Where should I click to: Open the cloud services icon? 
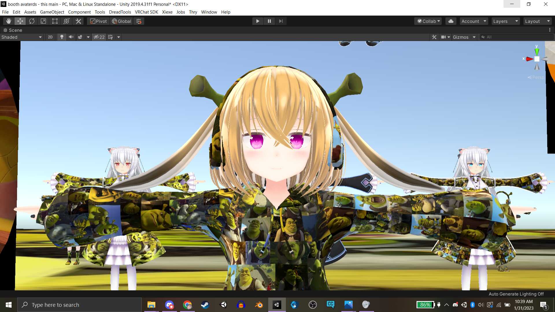point(451,21)
